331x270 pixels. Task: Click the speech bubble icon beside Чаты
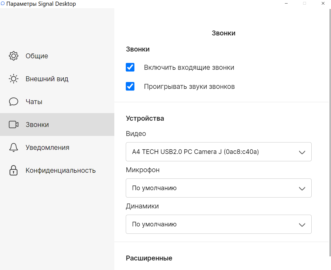[13, 102]
